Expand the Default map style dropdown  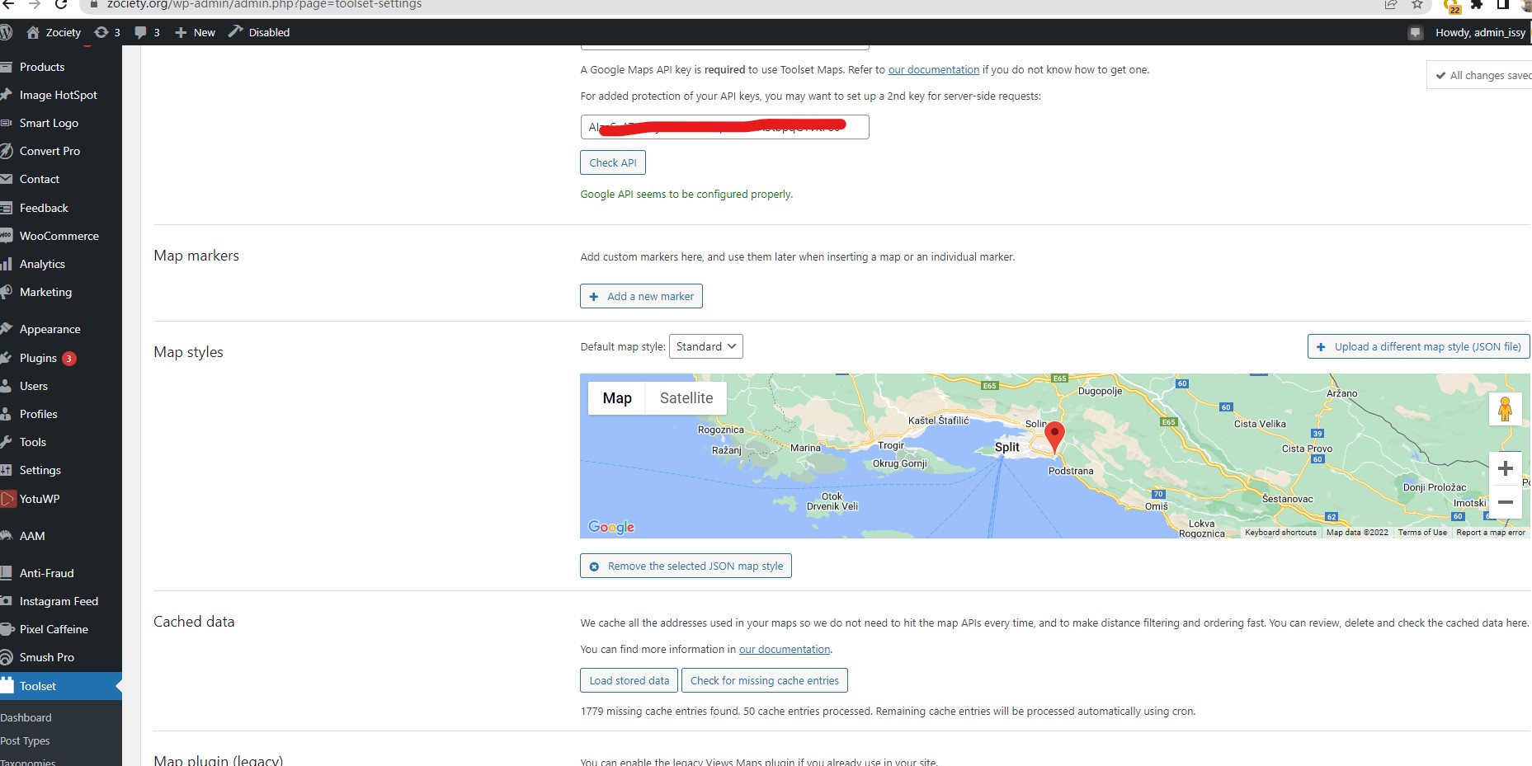[706, 346]
